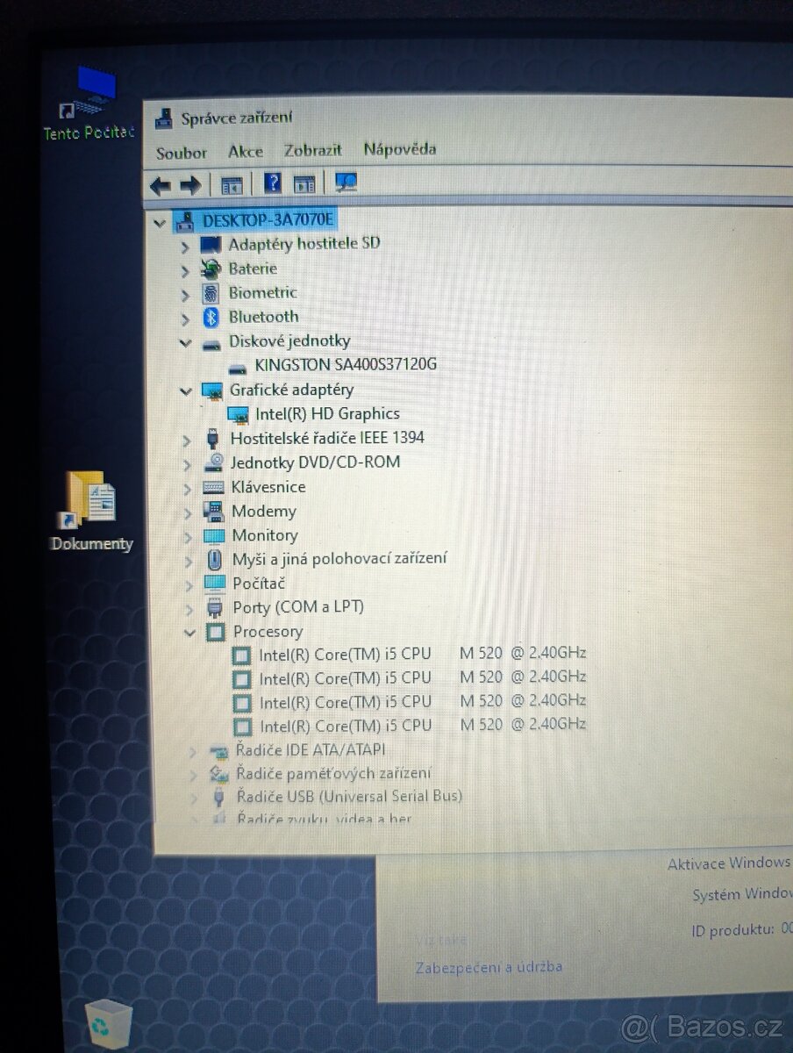Click the Zabezpečení a údržba link

point(489,966)
